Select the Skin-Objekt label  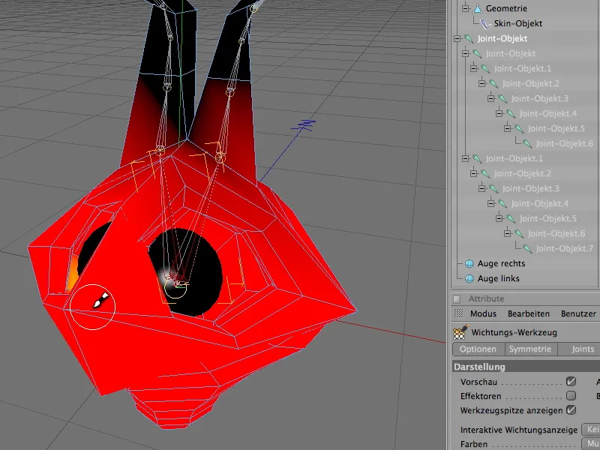(518, 24)
